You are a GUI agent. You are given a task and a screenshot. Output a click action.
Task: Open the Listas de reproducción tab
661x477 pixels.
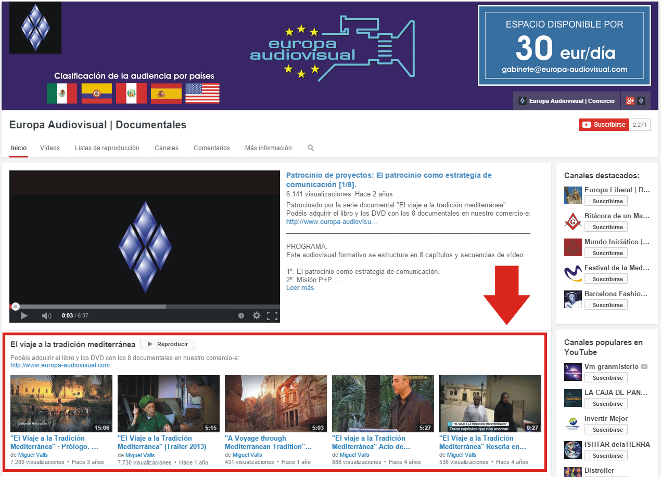(107, 148)
